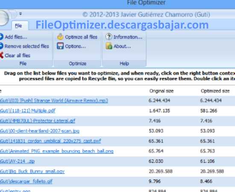Click the Optimize all files hand icon
The height and width of the screenshot is (192, 235).
(x=60, y=37)
